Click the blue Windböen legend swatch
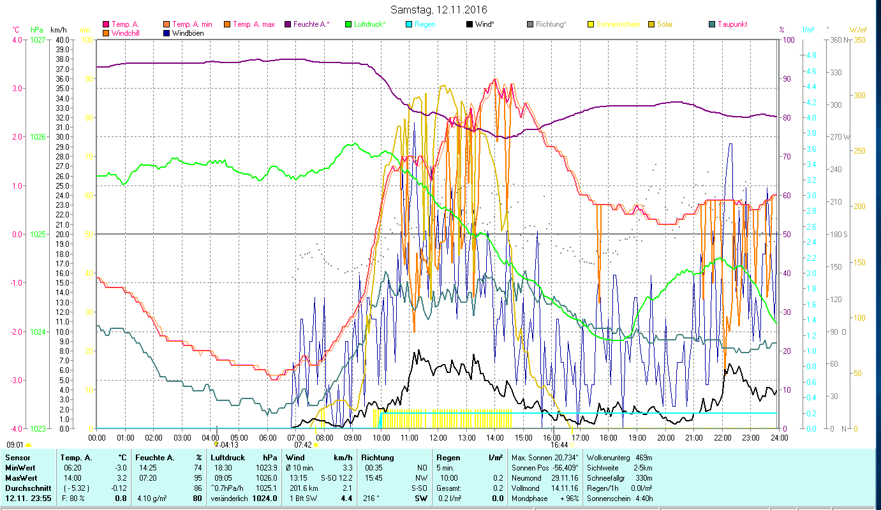The width and height of the screenshot is (881, 510). tap(167, 33)
